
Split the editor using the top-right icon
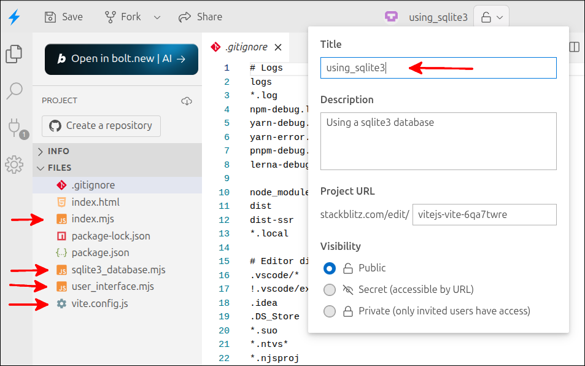(575, 47)
